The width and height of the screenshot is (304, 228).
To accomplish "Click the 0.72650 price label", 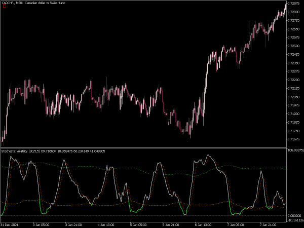I will (293, 29).
